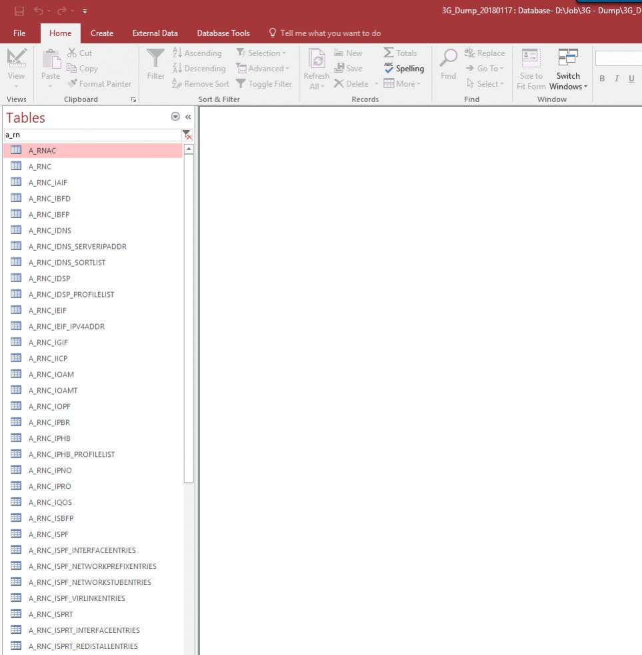This screenshot has width=642, height=655.
Task: Select the A_RNC_IAIF table
Action: point(93,183)
